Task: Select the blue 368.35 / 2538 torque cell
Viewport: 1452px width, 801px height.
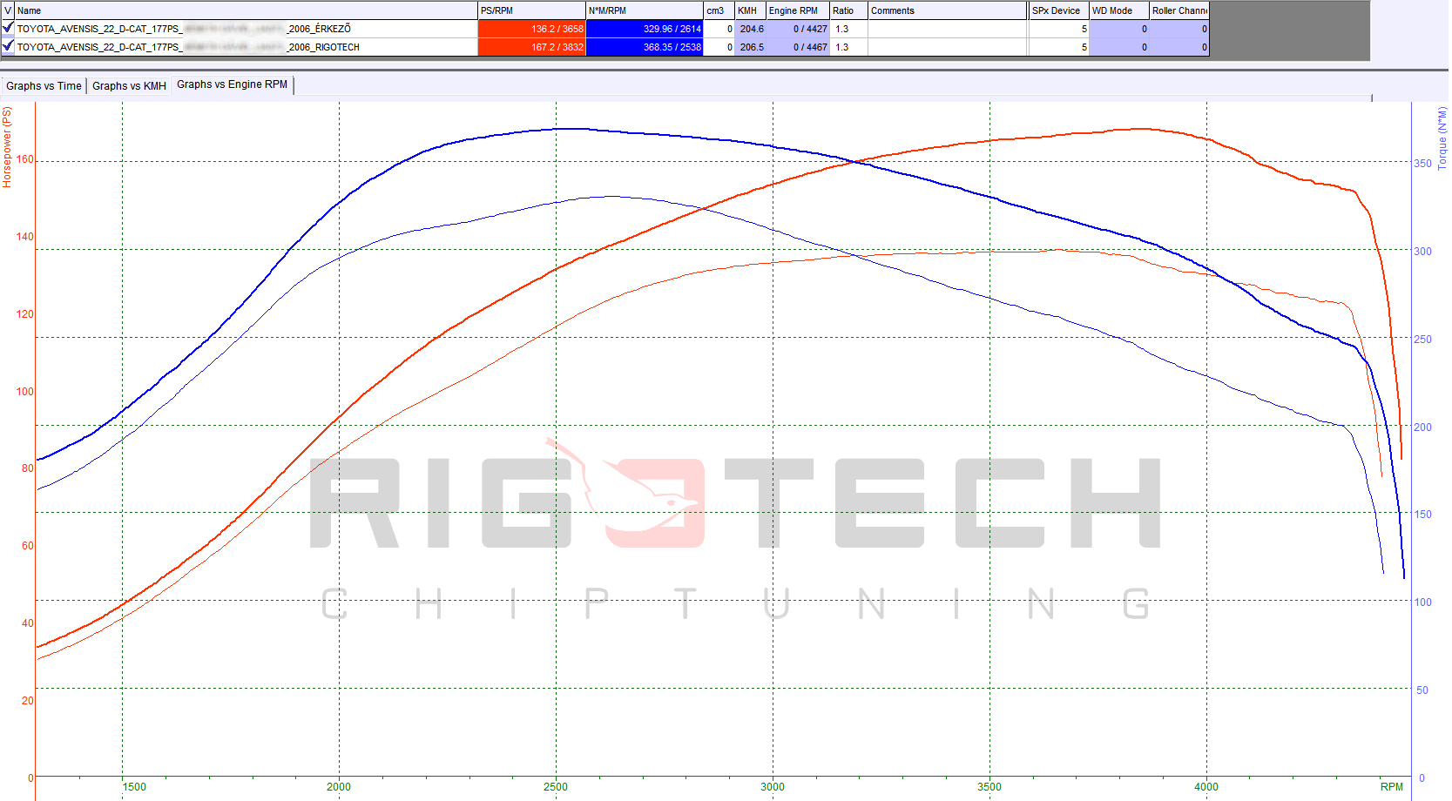Action: coord(644,47)
